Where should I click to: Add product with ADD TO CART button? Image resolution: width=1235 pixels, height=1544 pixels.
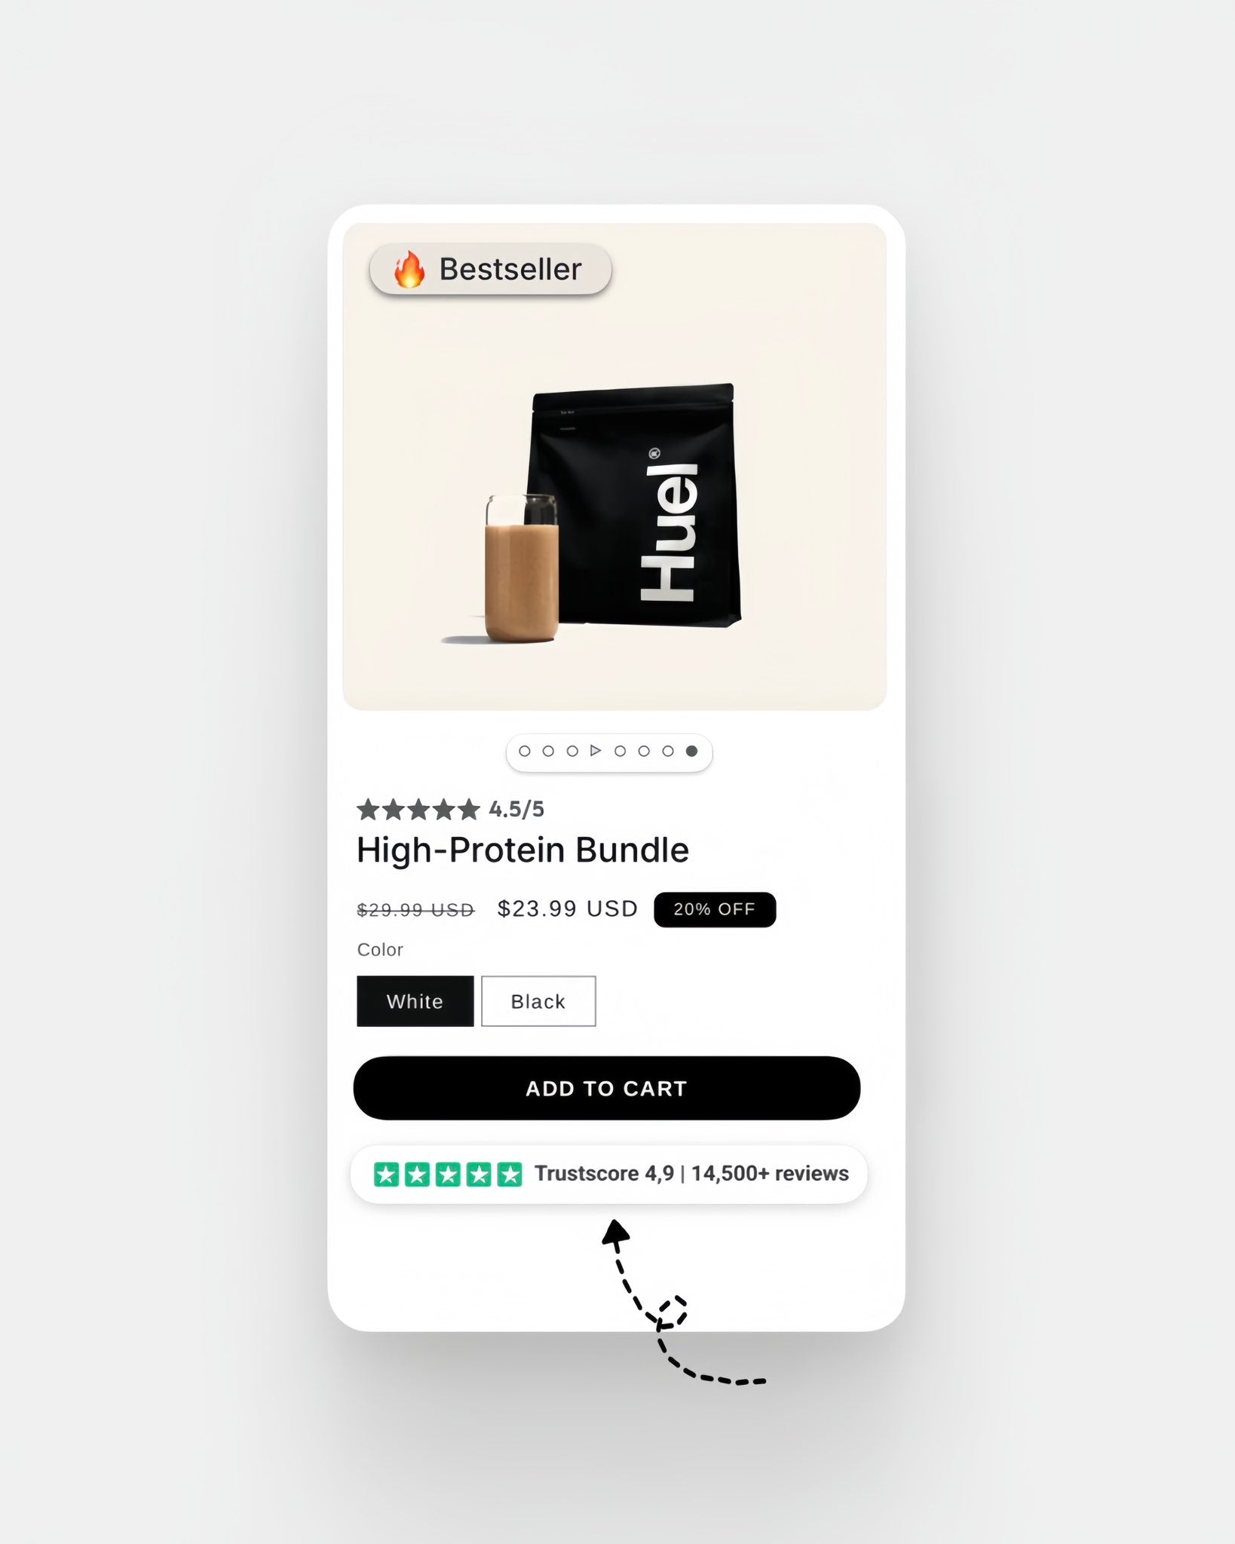607,1088
